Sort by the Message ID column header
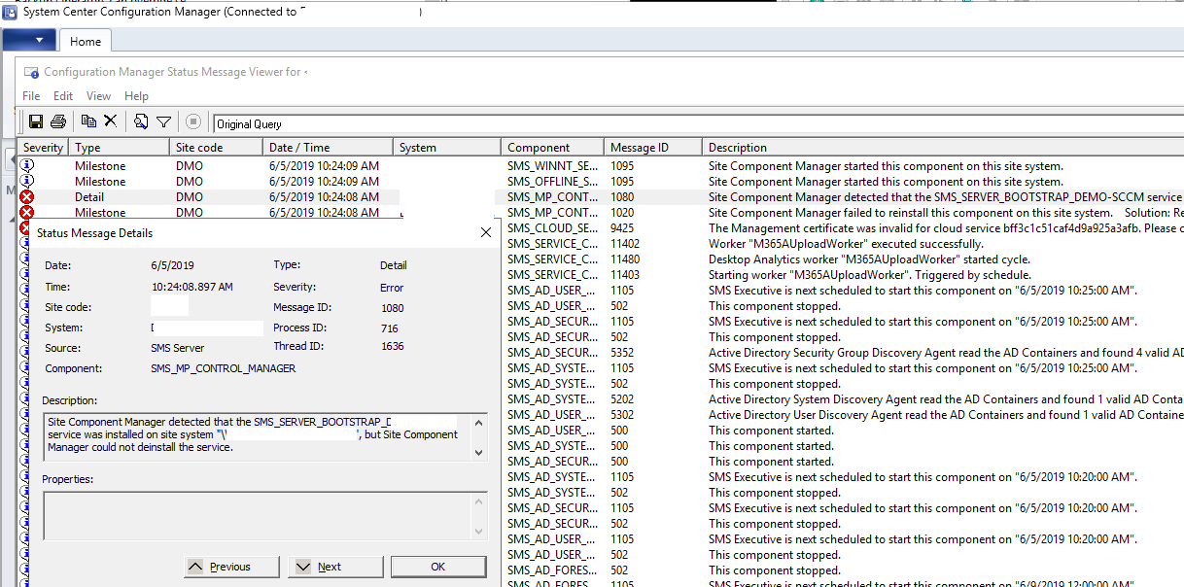Image resolution: width=1184 pixels, height=587 pixels. point(652,148)
